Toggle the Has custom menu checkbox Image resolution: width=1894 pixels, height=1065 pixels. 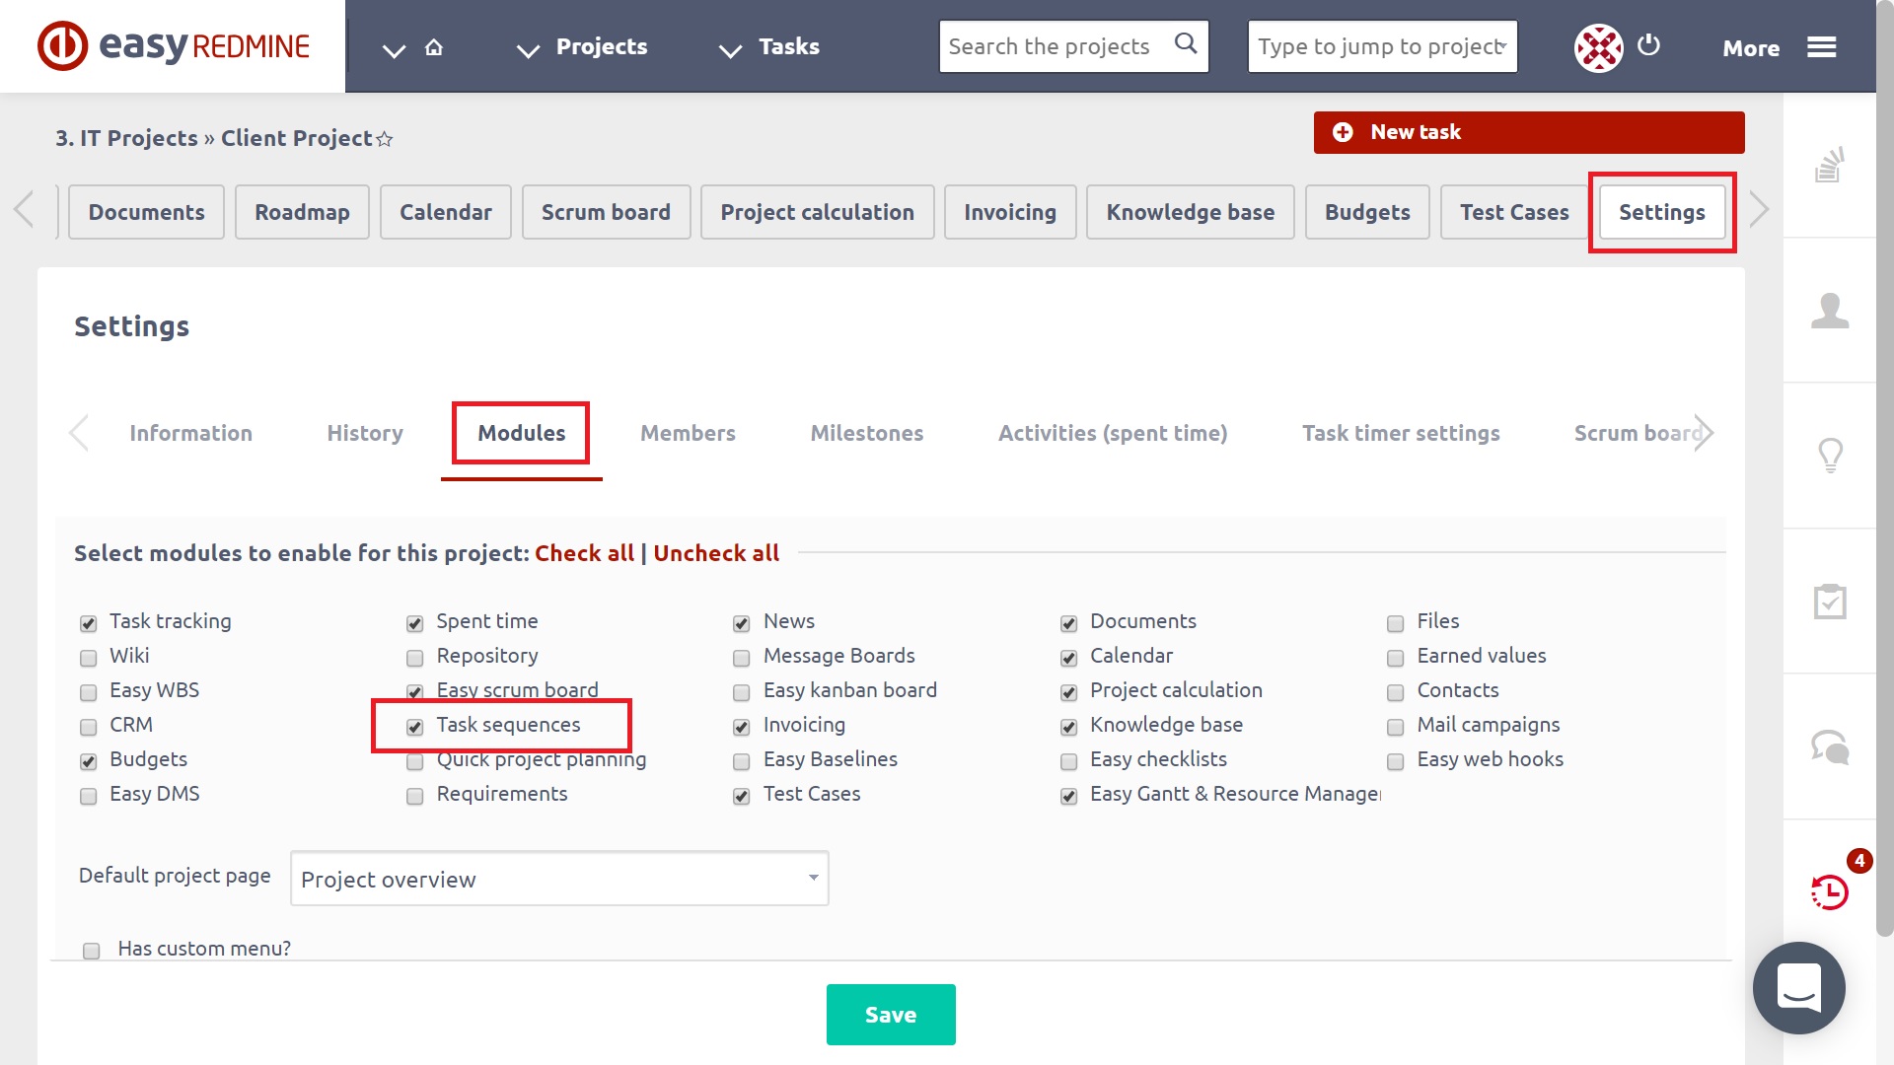click(92, 951)
